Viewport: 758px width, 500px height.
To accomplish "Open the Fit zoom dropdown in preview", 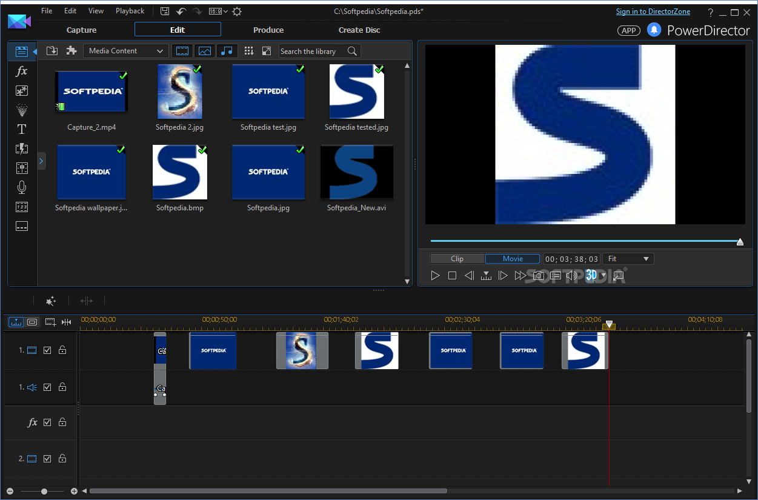I will (628, 259).
